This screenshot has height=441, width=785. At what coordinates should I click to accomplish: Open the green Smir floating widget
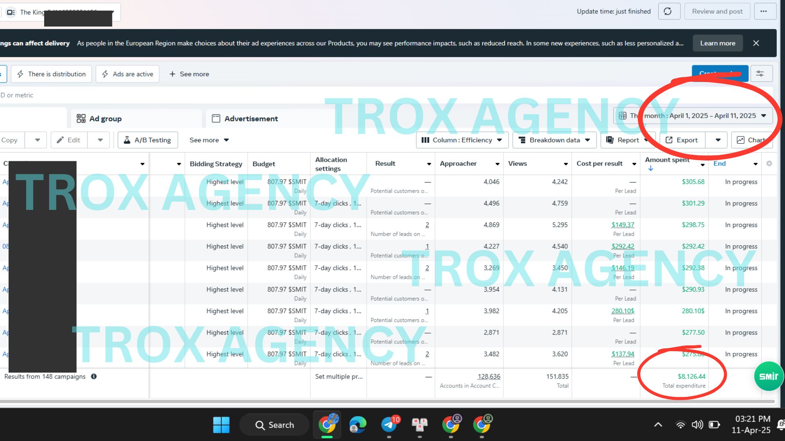coord(769,376)
